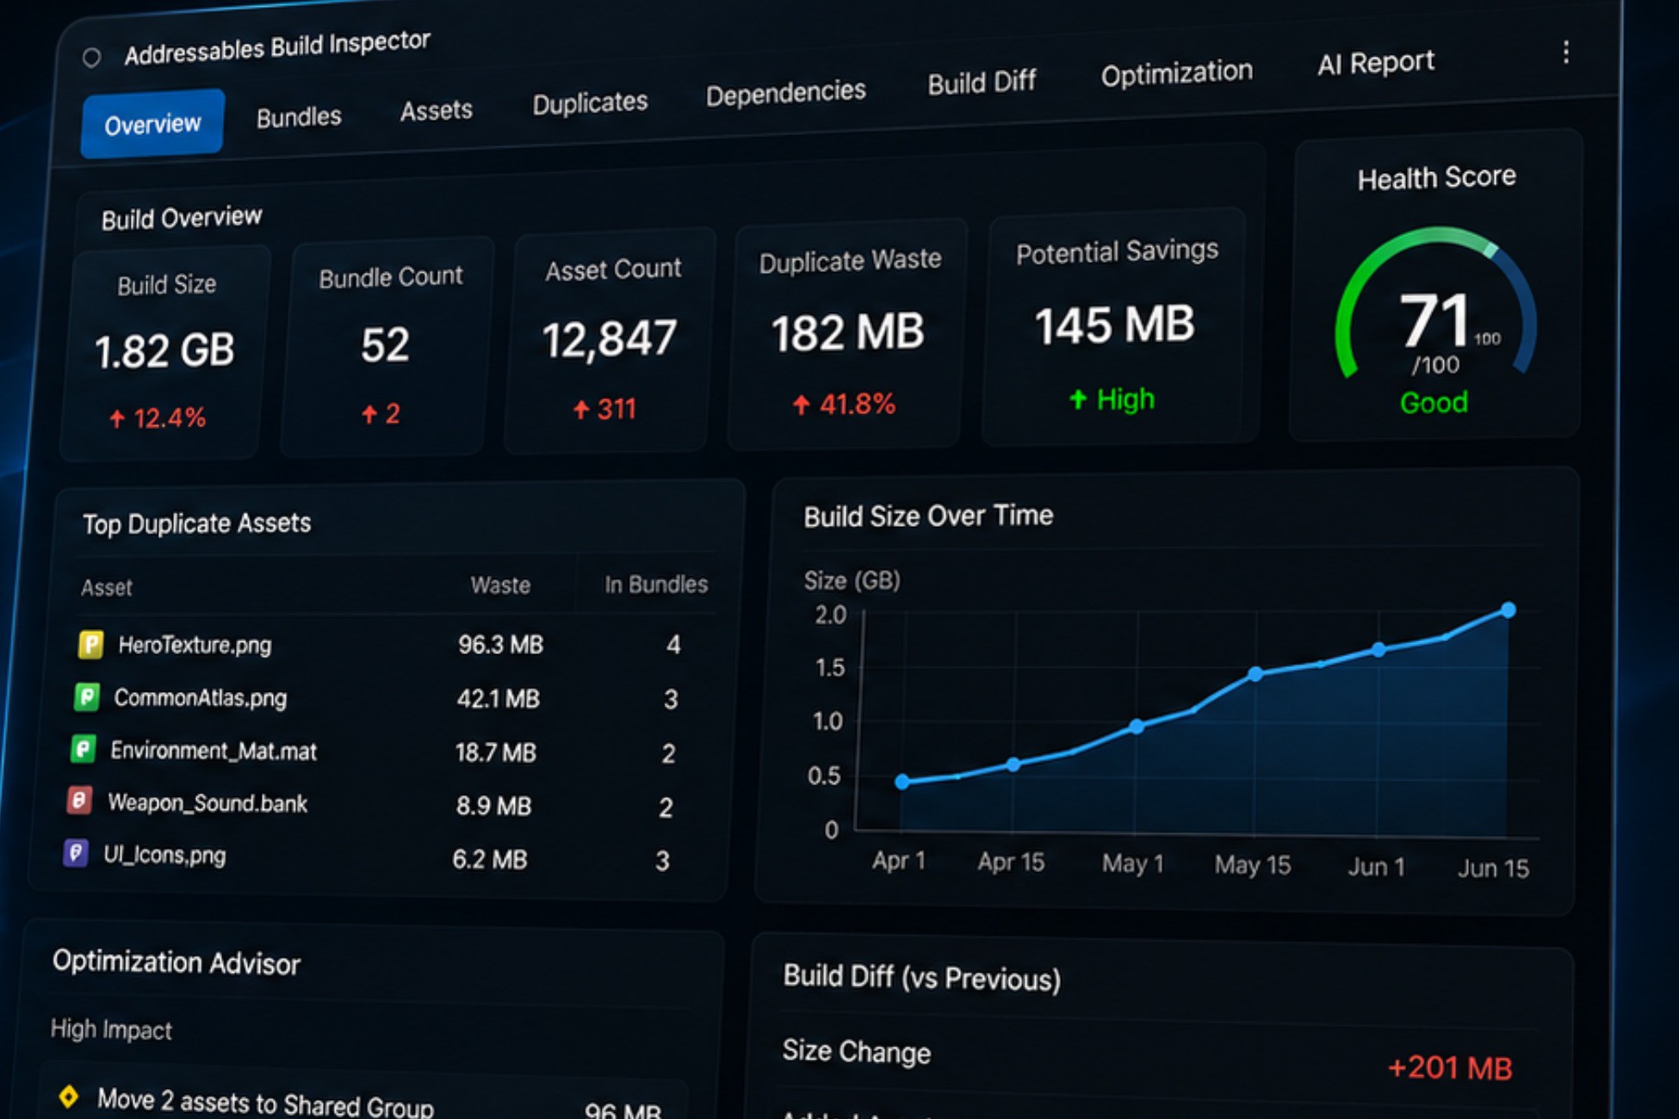Click the 311 asset count increase

(604, 409)
